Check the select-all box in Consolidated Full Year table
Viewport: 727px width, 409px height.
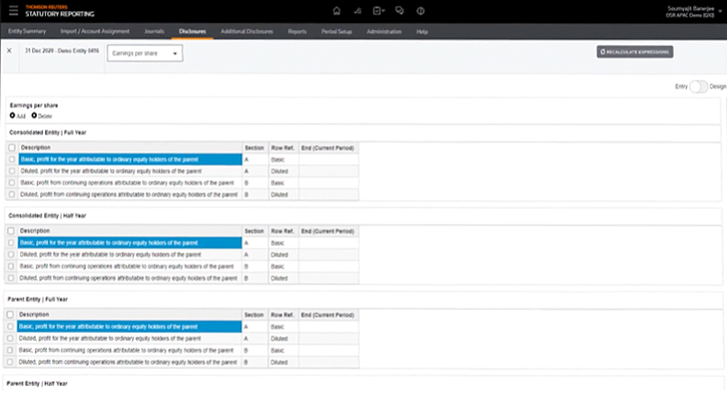click(x=11, y=148)
